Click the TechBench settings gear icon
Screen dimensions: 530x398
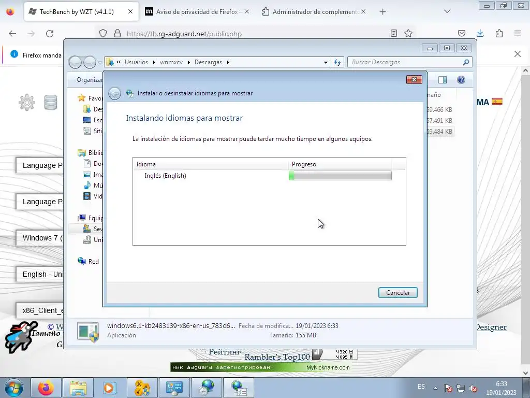coord(27,103)
